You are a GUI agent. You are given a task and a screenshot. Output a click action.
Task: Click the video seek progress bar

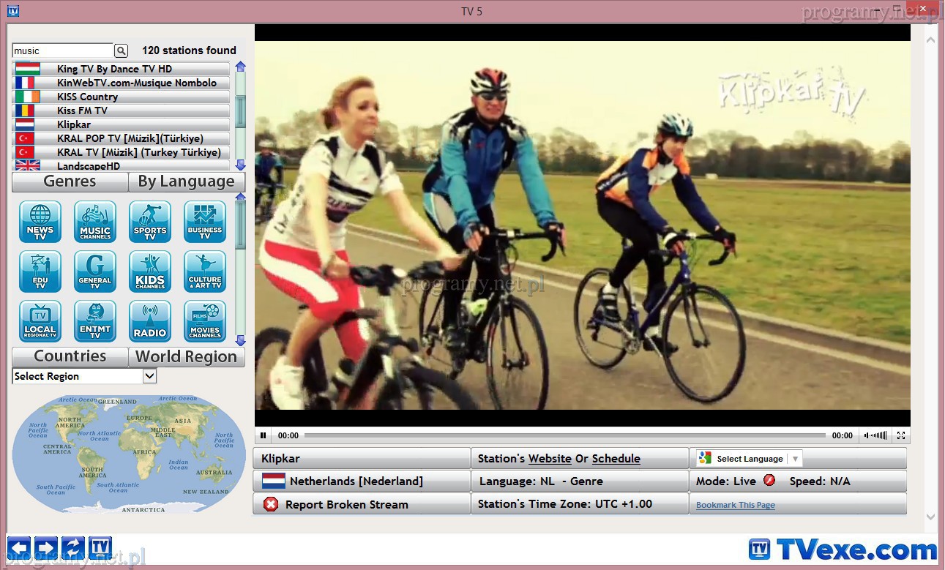pyautogui.click(x=564, y=435)
